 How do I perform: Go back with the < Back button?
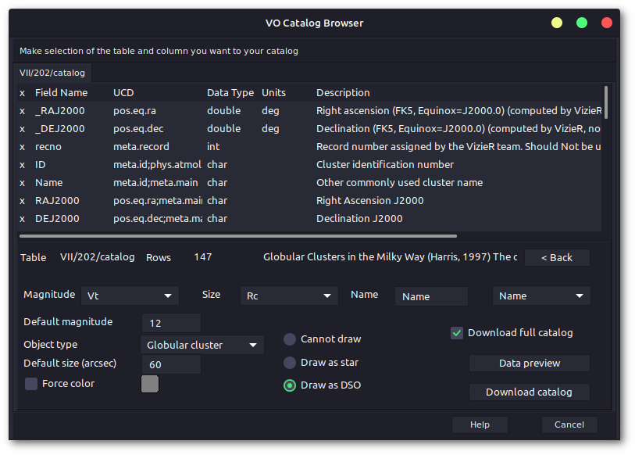pos(557,257)
